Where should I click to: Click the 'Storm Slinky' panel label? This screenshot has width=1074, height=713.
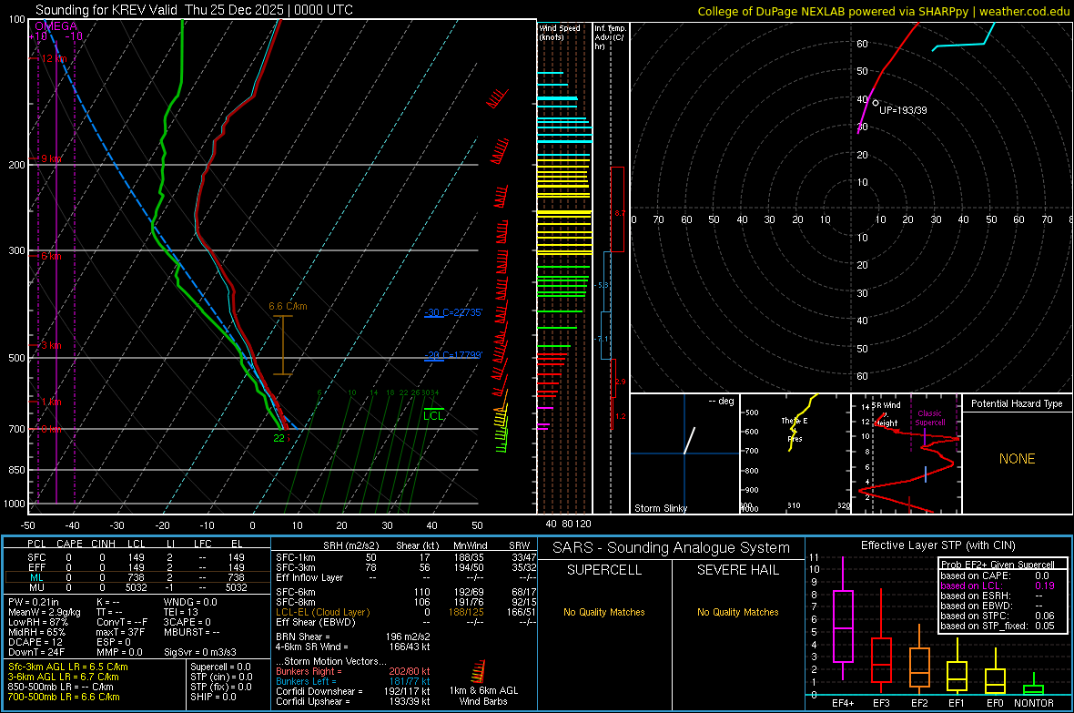(660, 508)
